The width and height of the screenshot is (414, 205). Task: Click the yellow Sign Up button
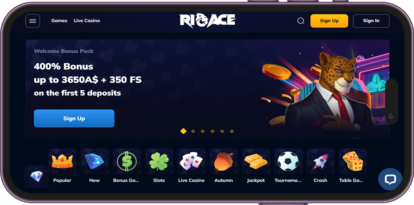pyautogui.click(x=329, y=21)
